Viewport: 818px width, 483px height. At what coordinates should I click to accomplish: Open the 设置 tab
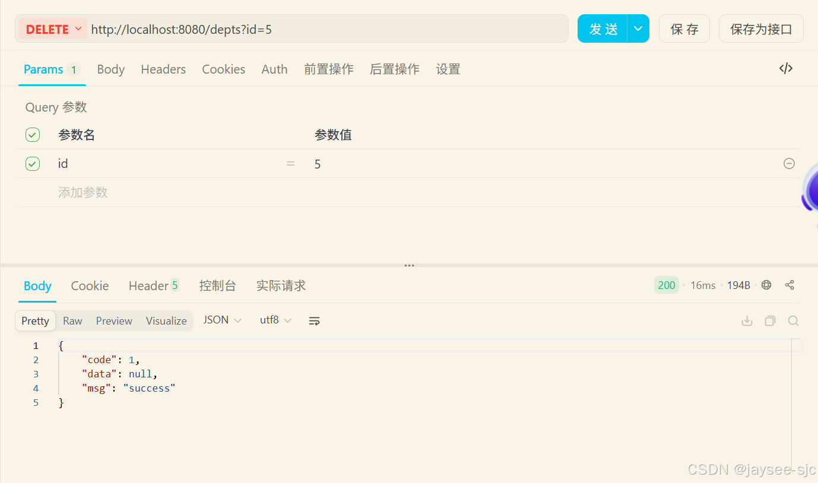click(448, 69)
